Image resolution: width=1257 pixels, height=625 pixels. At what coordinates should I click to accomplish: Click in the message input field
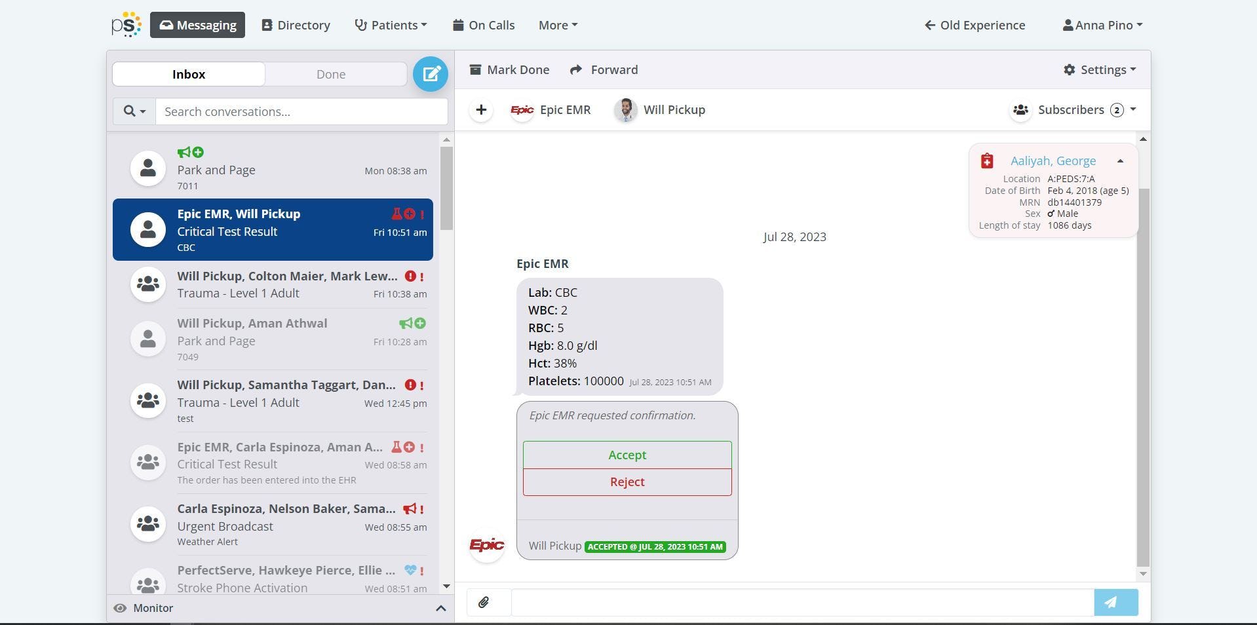pyautogui.click(x=786, y=602)
